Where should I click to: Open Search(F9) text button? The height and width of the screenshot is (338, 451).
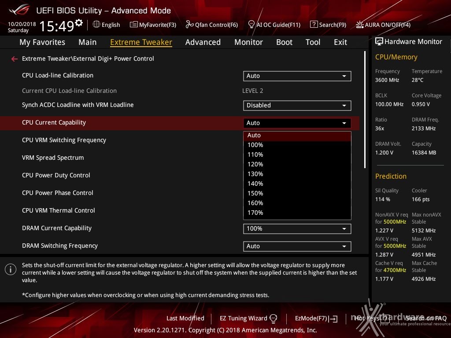coord(333,25)
